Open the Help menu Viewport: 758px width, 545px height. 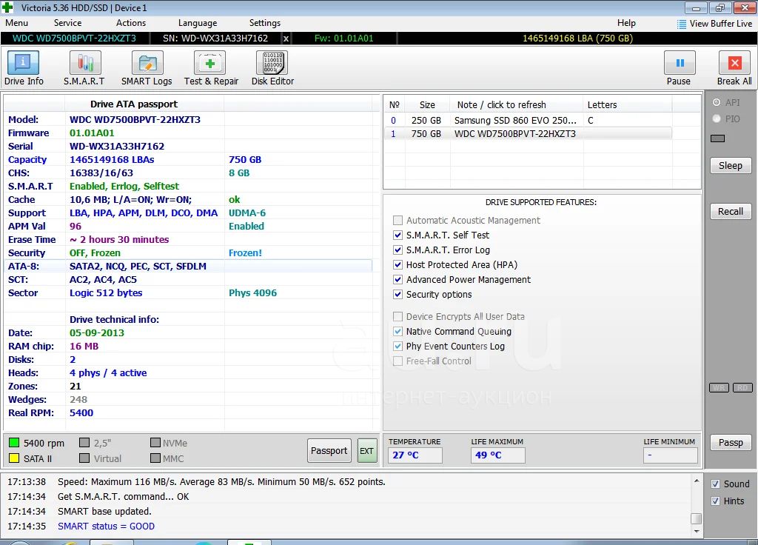coord(626,23)
